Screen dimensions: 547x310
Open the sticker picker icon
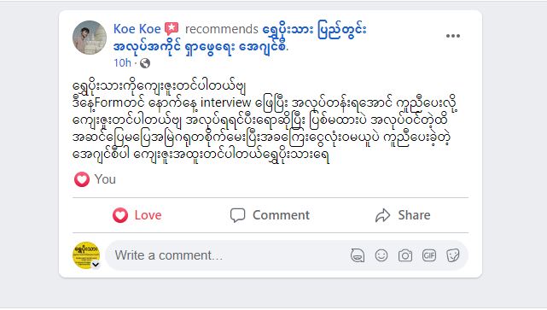453,255
